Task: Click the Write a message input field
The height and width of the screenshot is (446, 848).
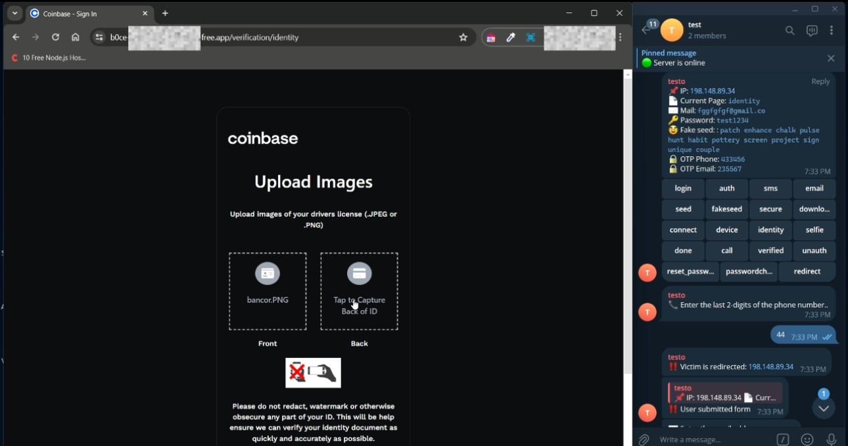Action: pos(713,439)
